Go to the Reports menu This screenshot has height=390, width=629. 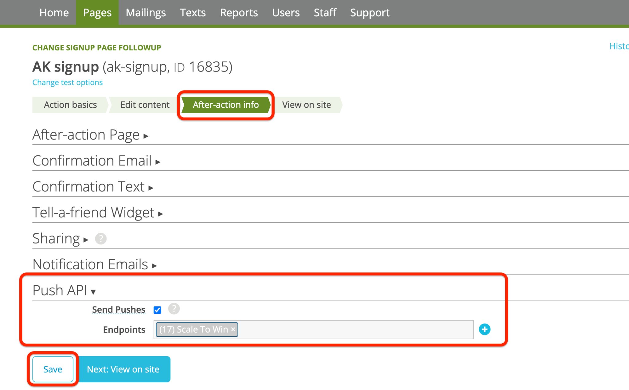pyautogui.click(x=239, y=13)
